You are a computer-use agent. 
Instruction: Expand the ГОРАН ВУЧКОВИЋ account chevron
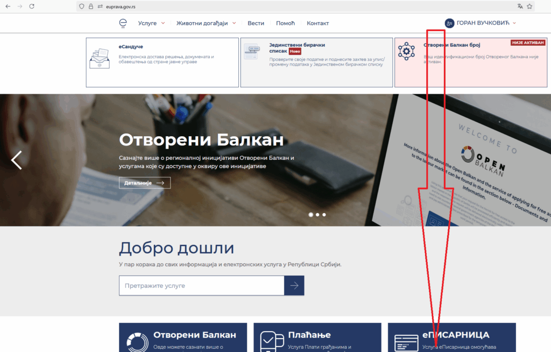pos(514,23)
